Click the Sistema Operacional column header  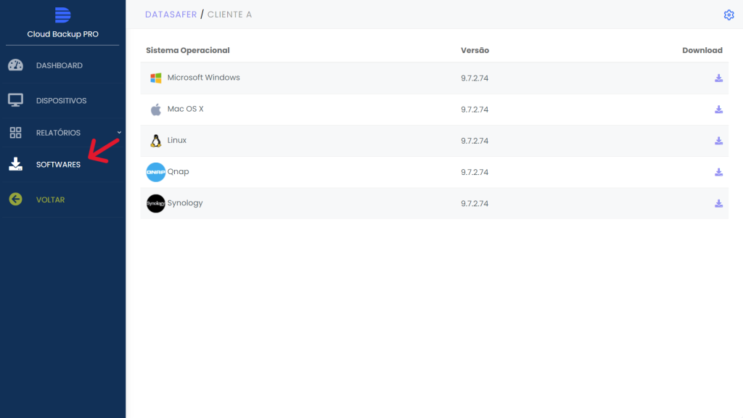point(187,50)
